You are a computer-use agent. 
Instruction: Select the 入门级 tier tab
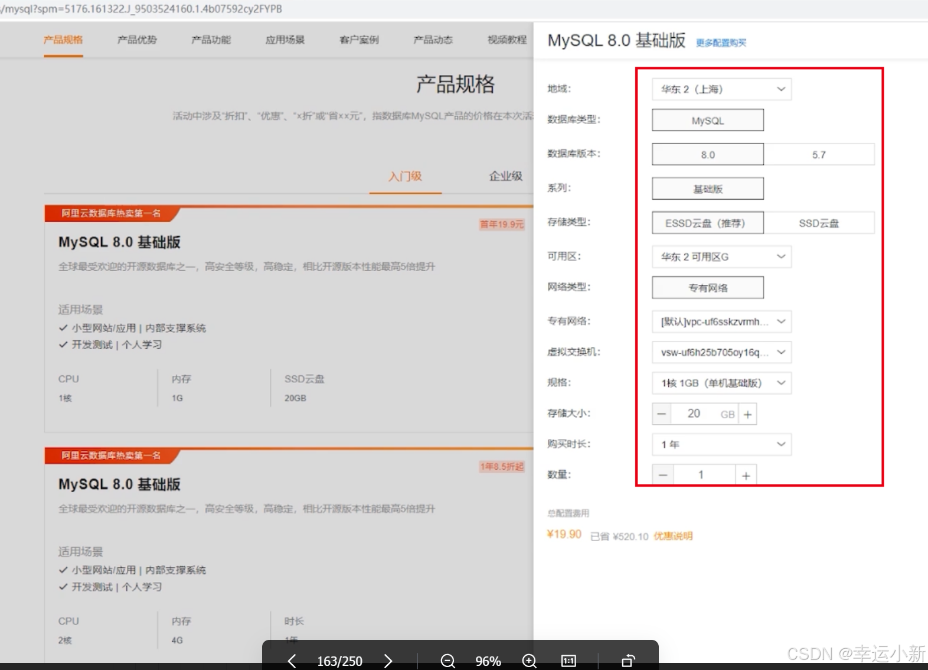tap(405, 177)
